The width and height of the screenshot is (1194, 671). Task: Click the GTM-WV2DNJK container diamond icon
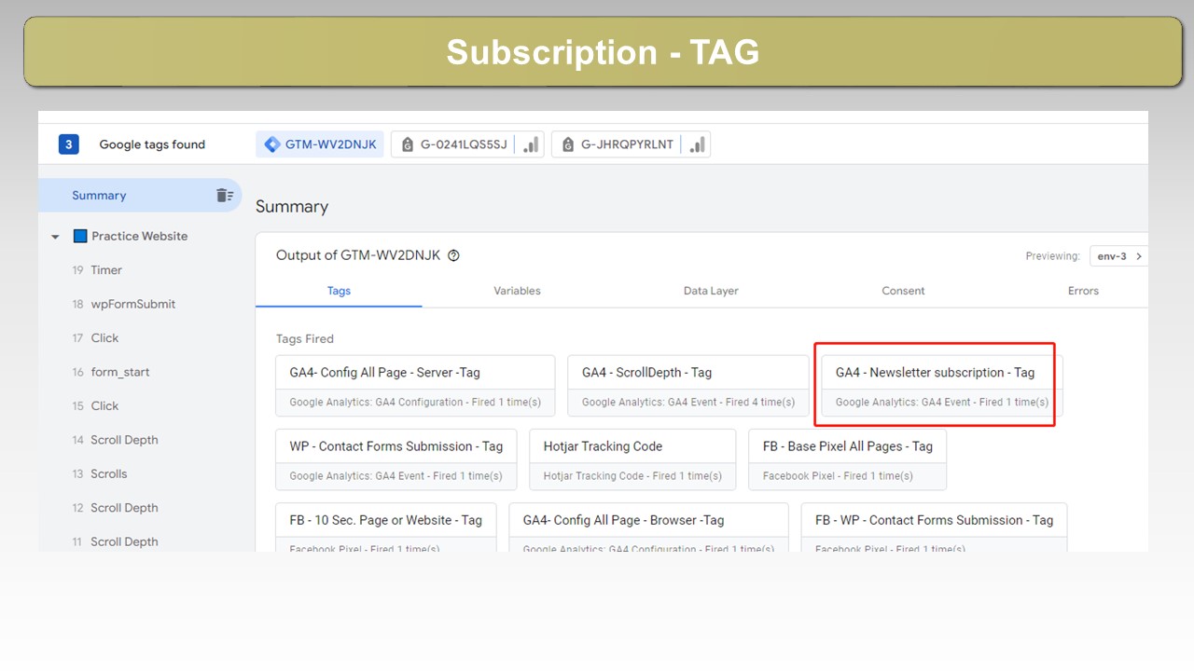272,144
